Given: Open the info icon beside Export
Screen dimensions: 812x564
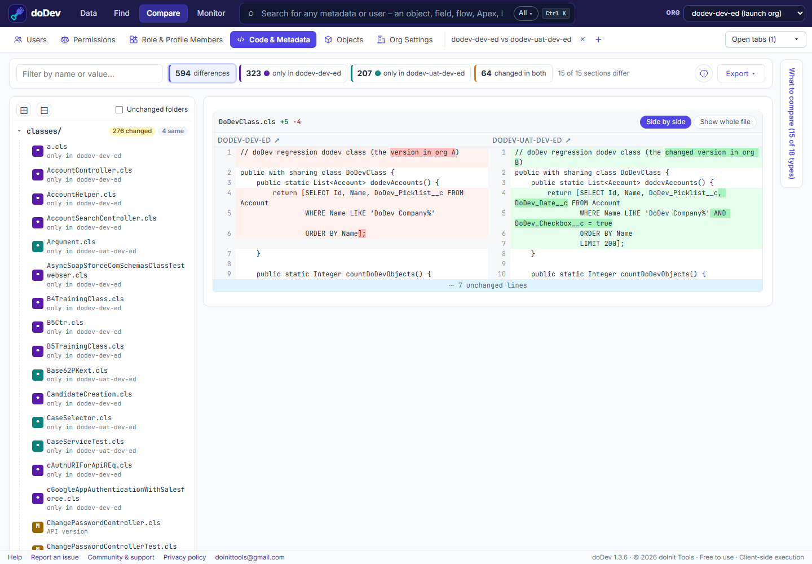Looking at the screenshot, I should click(704, 73).
